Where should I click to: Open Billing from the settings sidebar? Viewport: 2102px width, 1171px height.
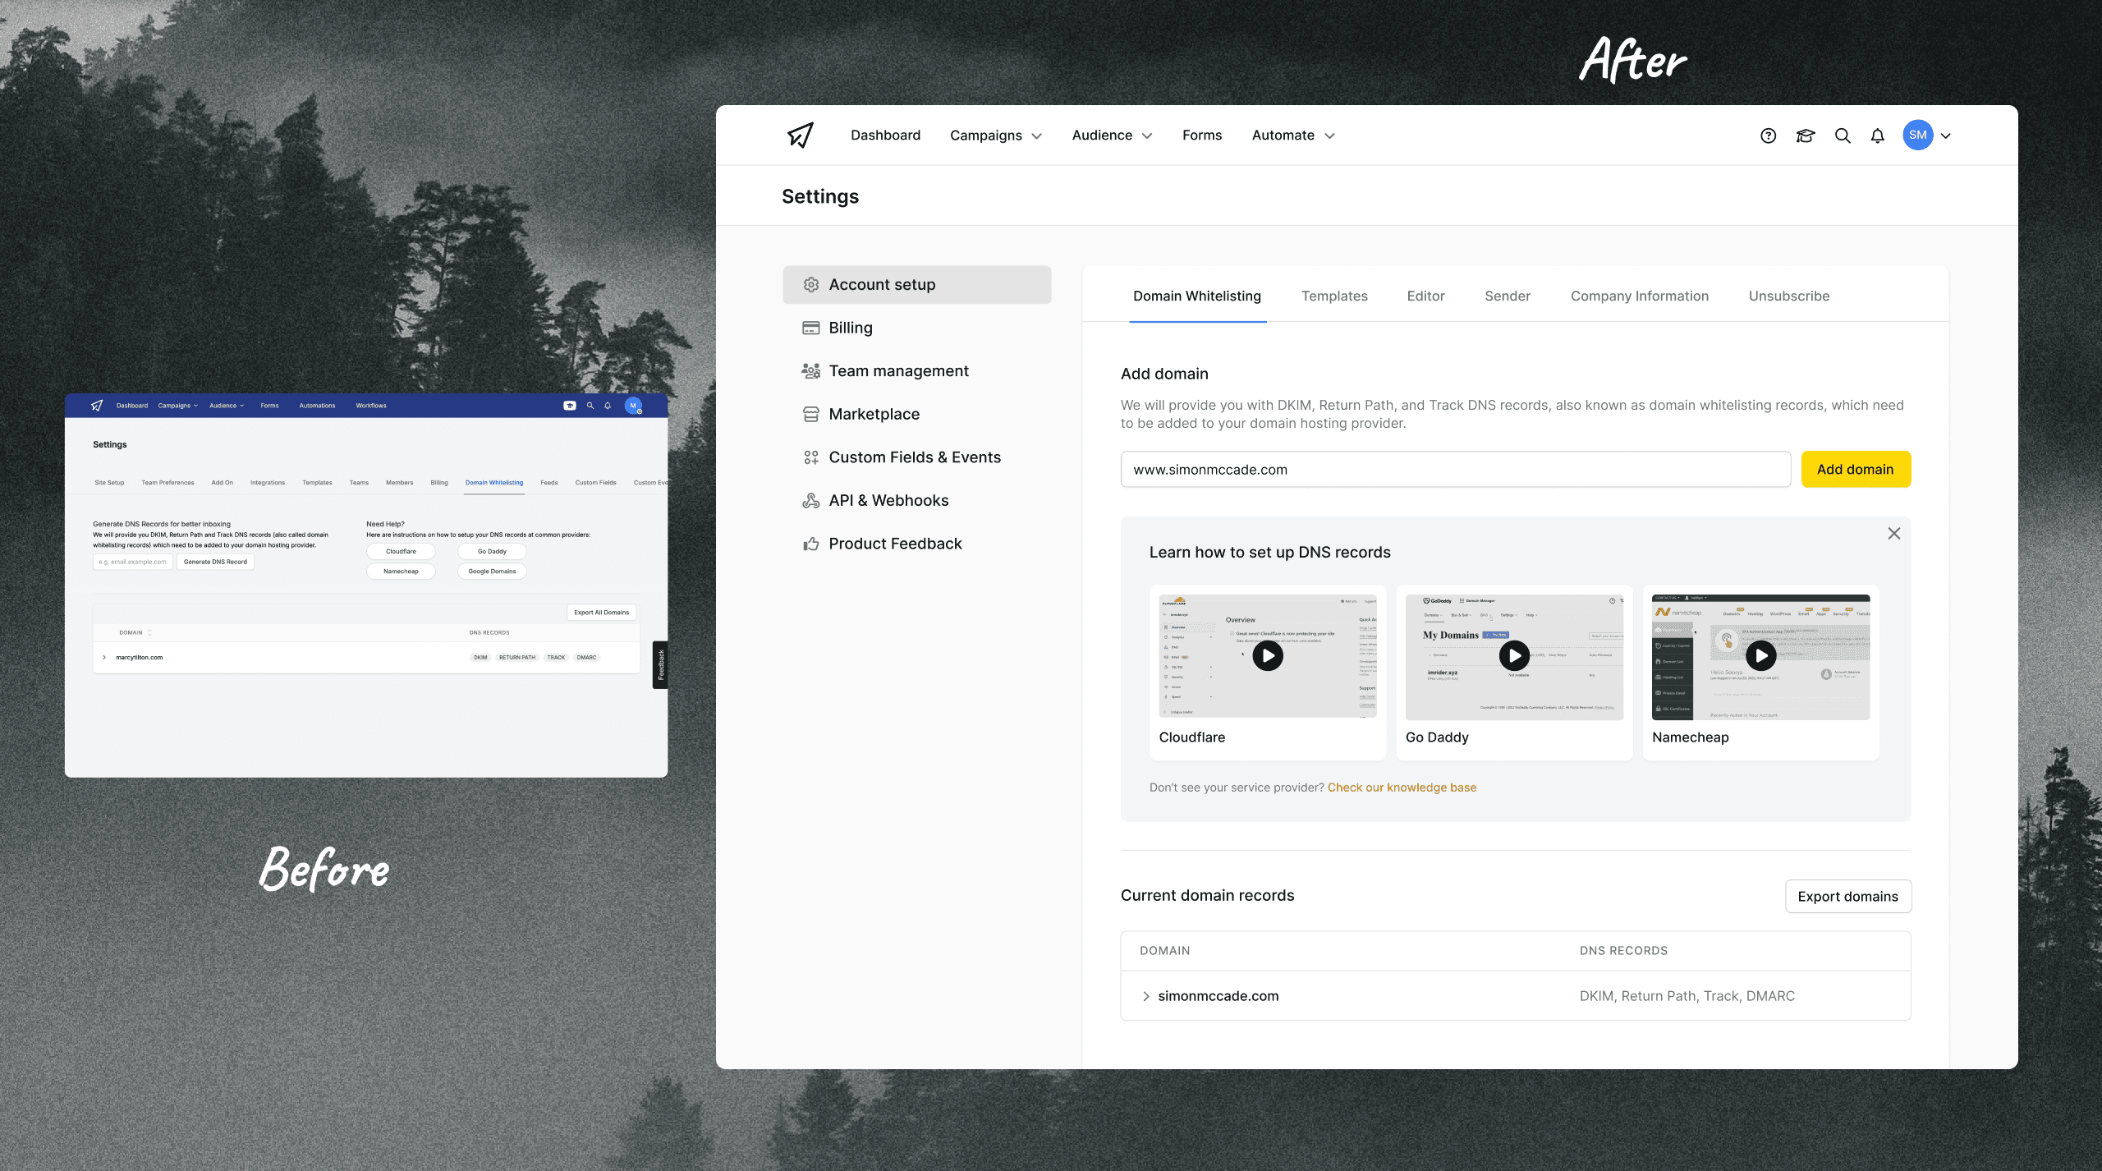[x=850, y=328]
